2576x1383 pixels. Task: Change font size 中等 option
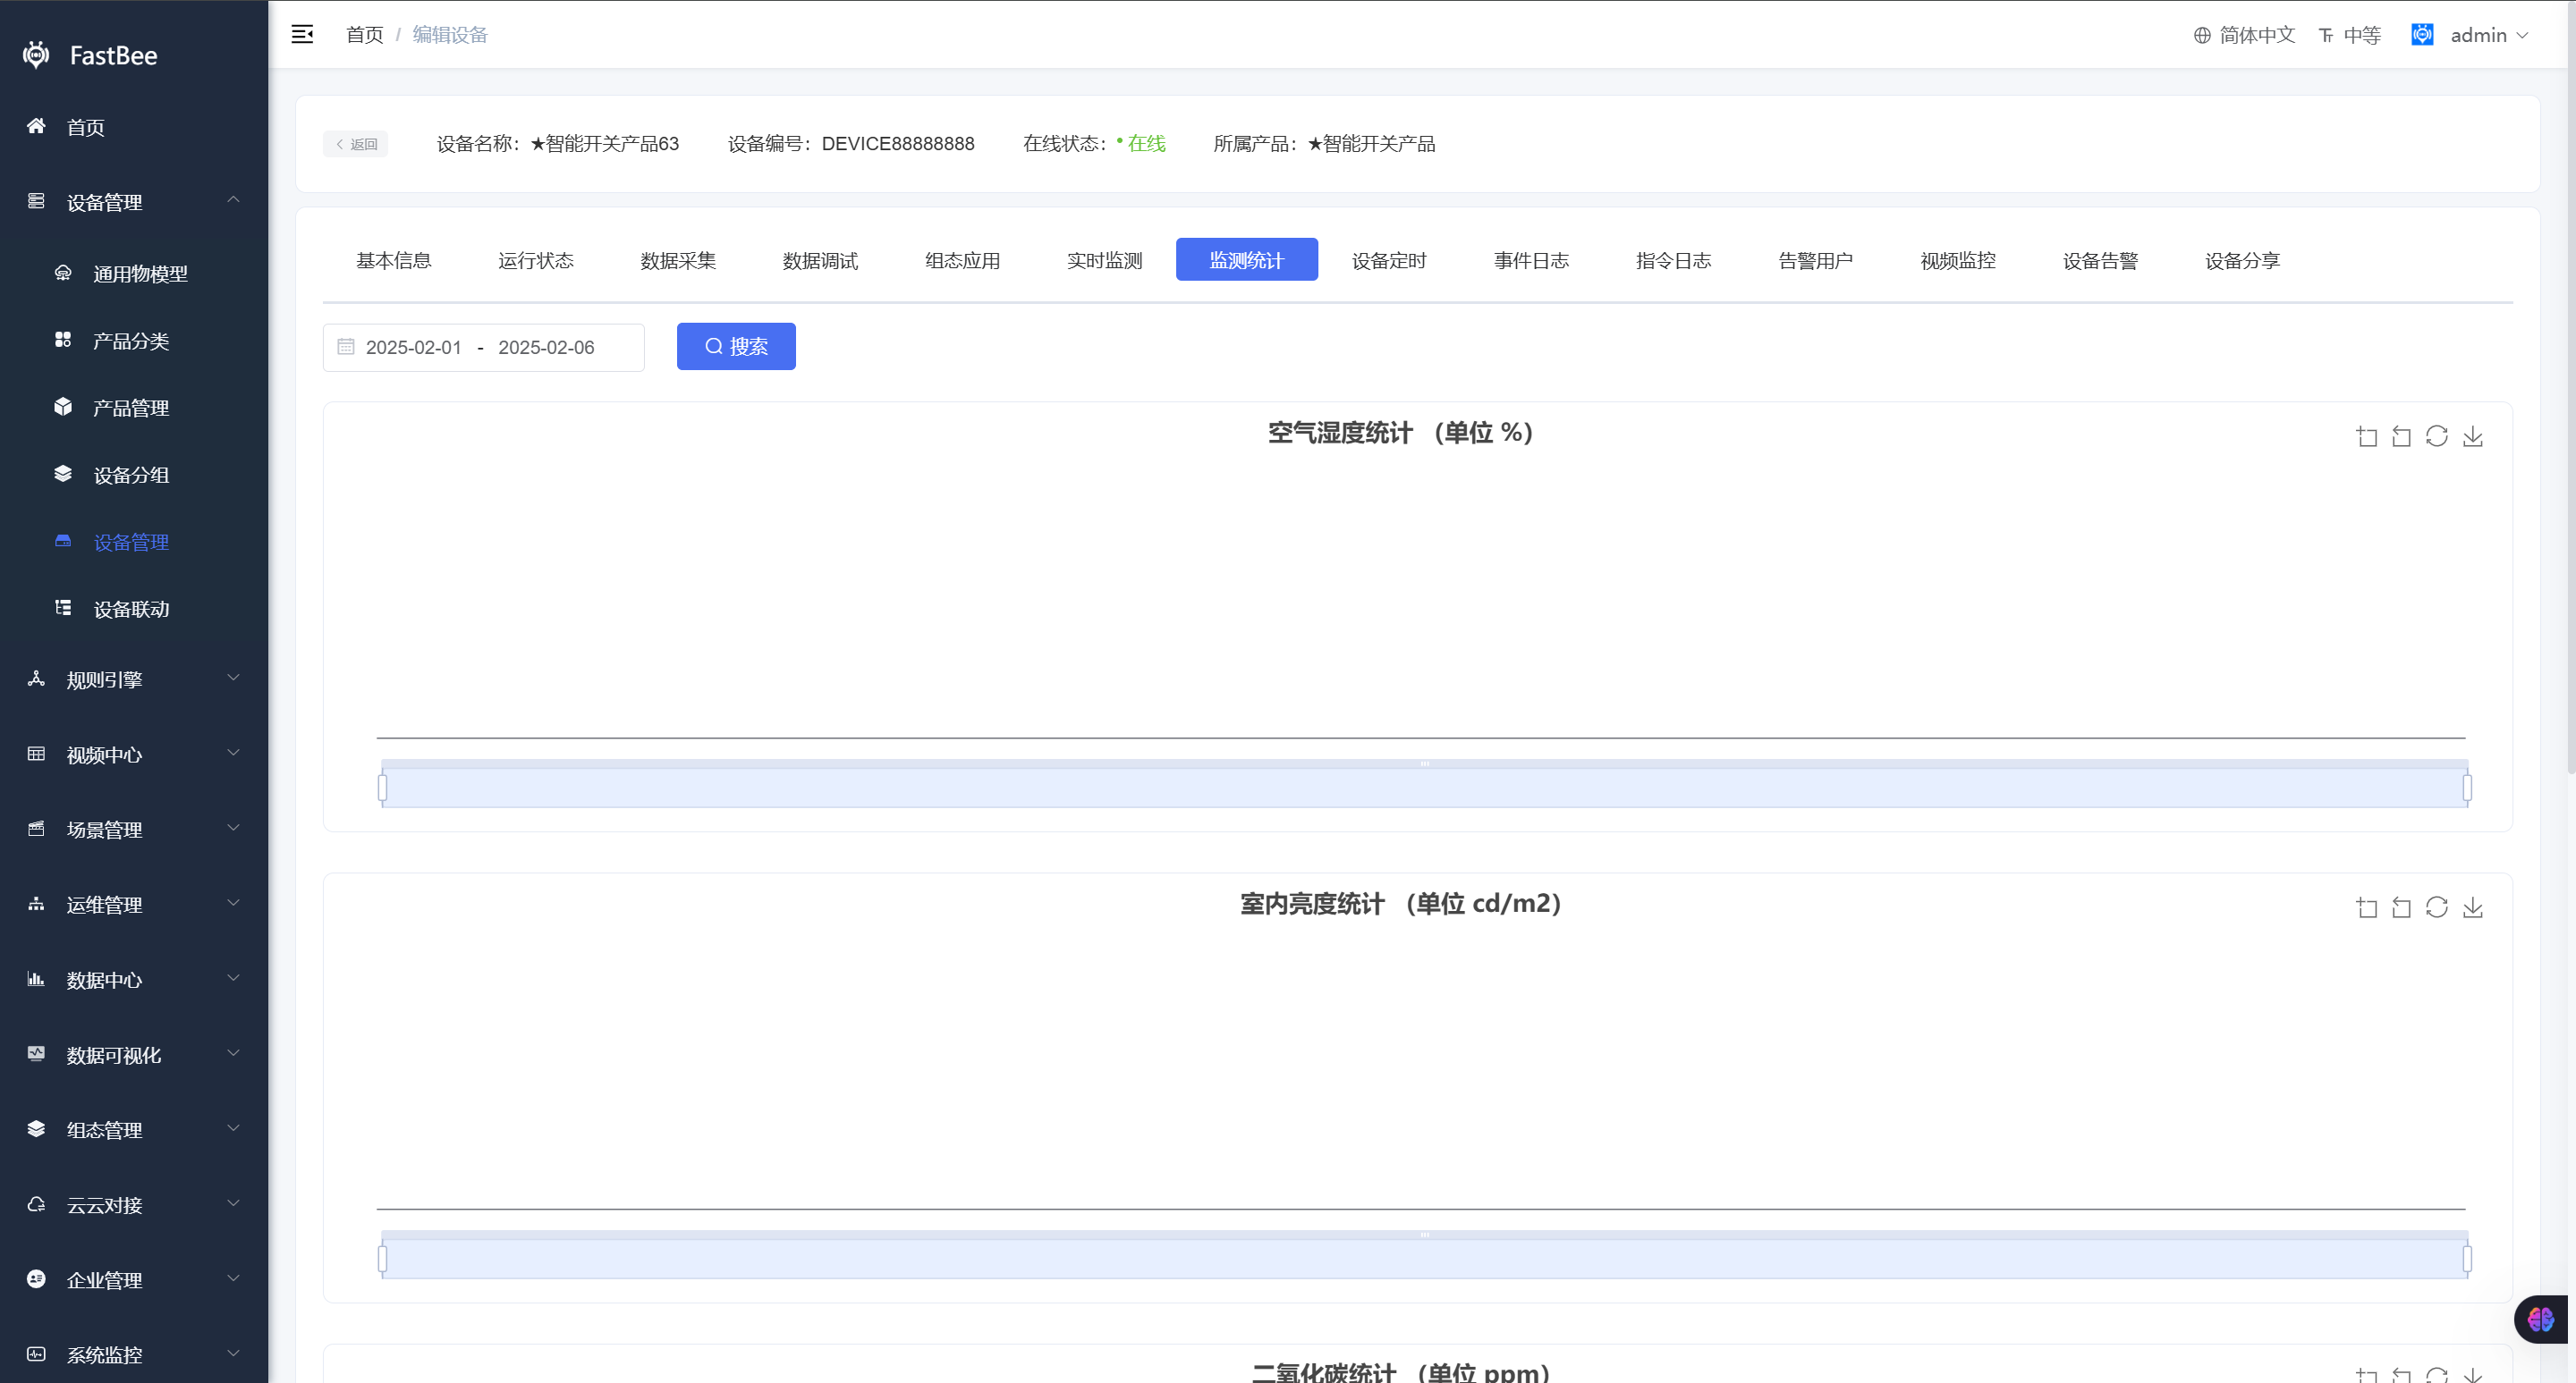(2350, 35)
